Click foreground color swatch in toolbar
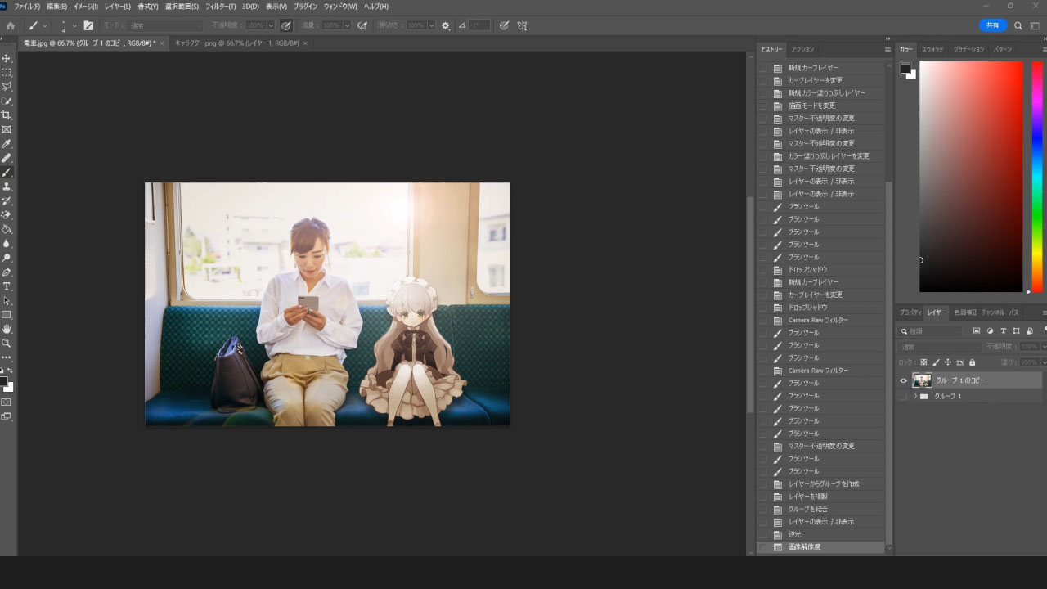The width and height of the screenshot is (1047, 589). coord(3,381)
